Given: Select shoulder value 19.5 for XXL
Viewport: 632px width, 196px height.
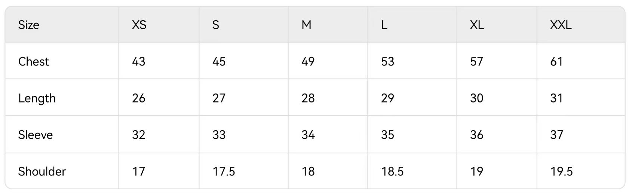Looking at the screenshot, I should 561,171.
